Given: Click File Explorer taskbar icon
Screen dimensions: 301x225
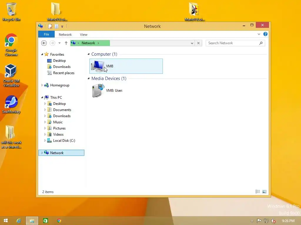Looking at the screenshot, I should click(x=32, y=221).
